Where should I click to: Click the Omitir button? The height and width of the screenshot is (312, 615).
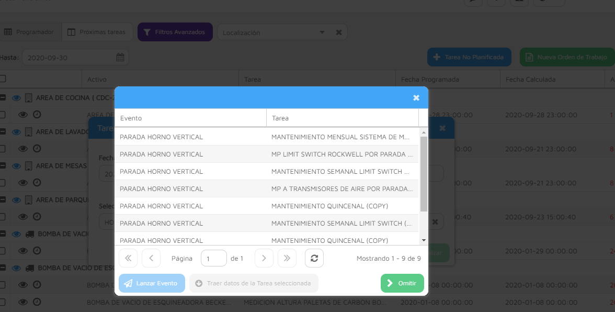[x=402, y=283]
